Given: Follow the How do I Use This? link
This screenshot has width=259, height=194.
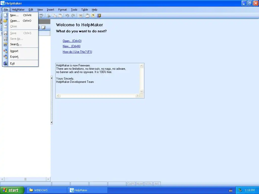Looking at the screenshot, I should (x=77, y=52).
